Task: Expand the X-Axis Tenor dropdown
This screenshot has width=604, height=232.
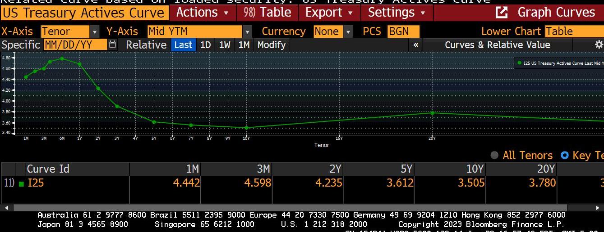Action: pyautogui.click(x=95, y=31)
